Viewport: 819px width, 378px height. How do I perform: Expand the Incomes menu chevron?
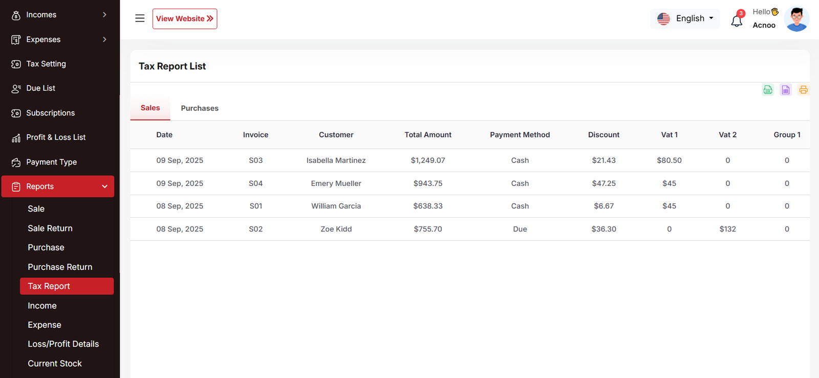point(104,15)
